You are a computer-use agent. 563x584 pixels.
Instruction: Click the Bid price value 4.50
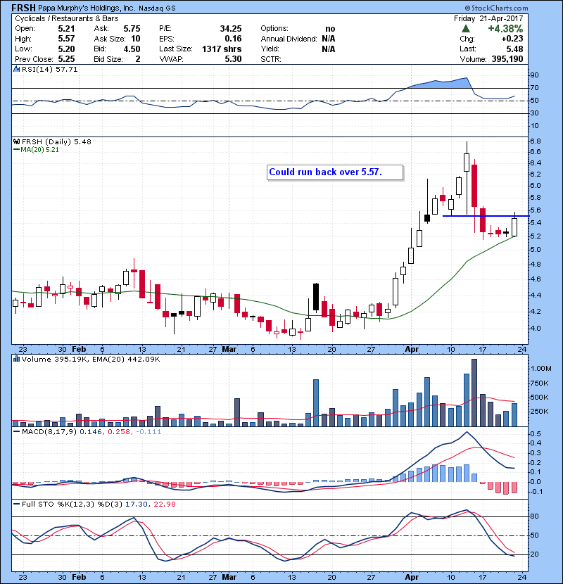(132, 49)
